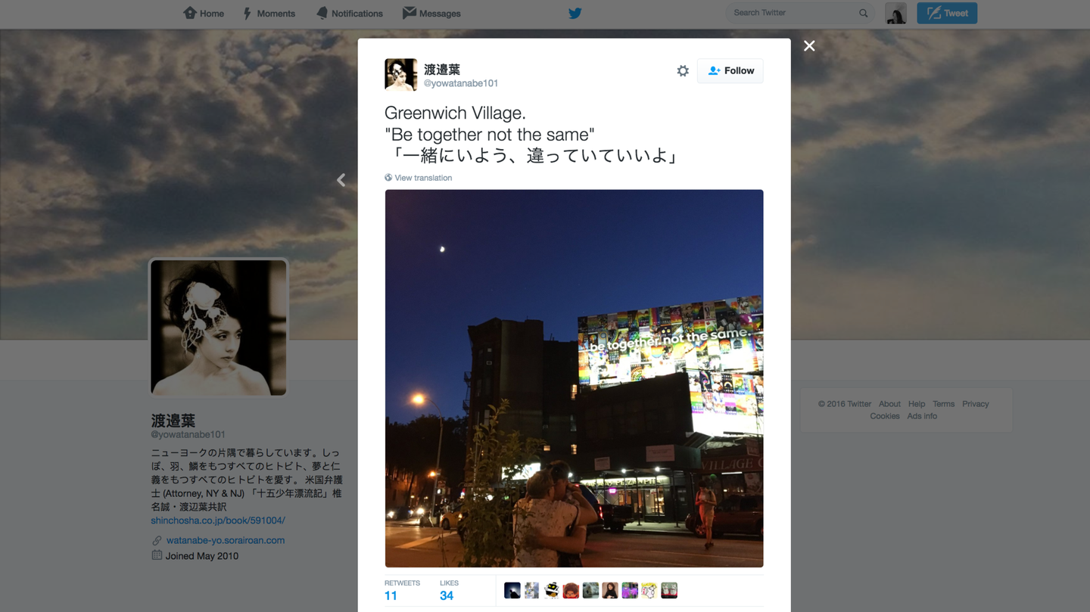Open your account avatar menu

[x=895, y=13]
